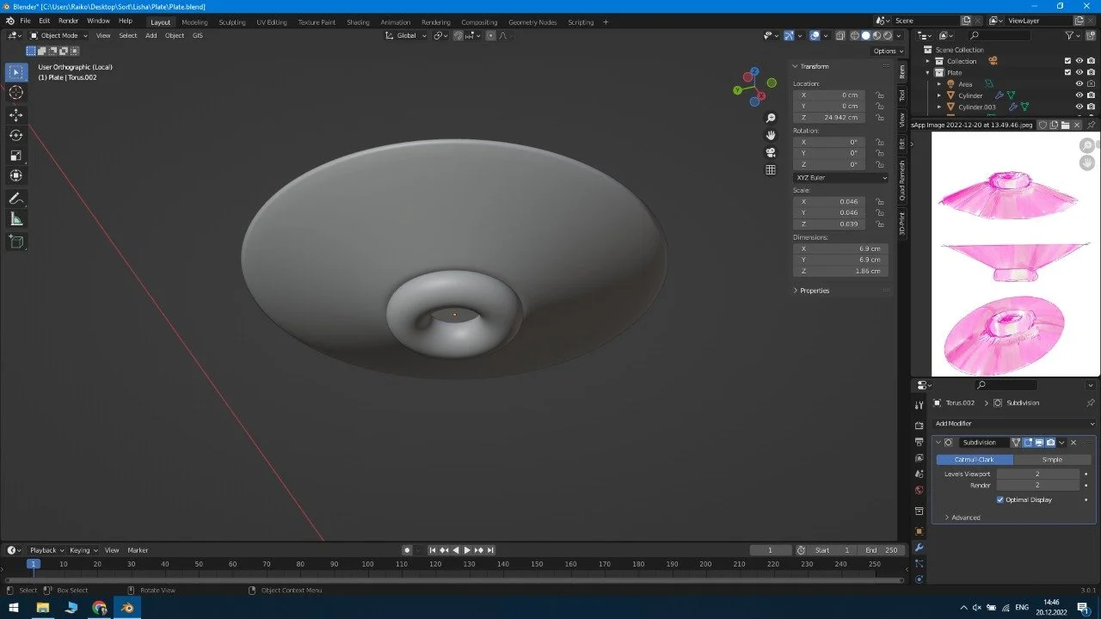The height and width of the screenshot is (619, 1101).
Task: Pin the properties editor context
Action: coord(1091,402)
